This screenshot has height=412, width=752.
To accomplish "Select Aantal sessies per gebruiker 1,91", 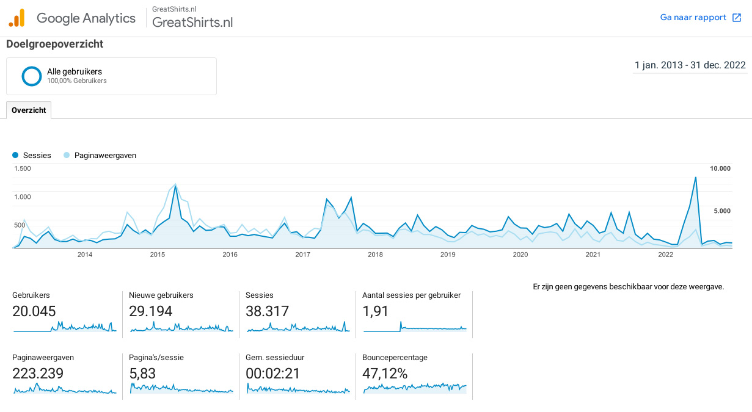I will tap(376, 311).
